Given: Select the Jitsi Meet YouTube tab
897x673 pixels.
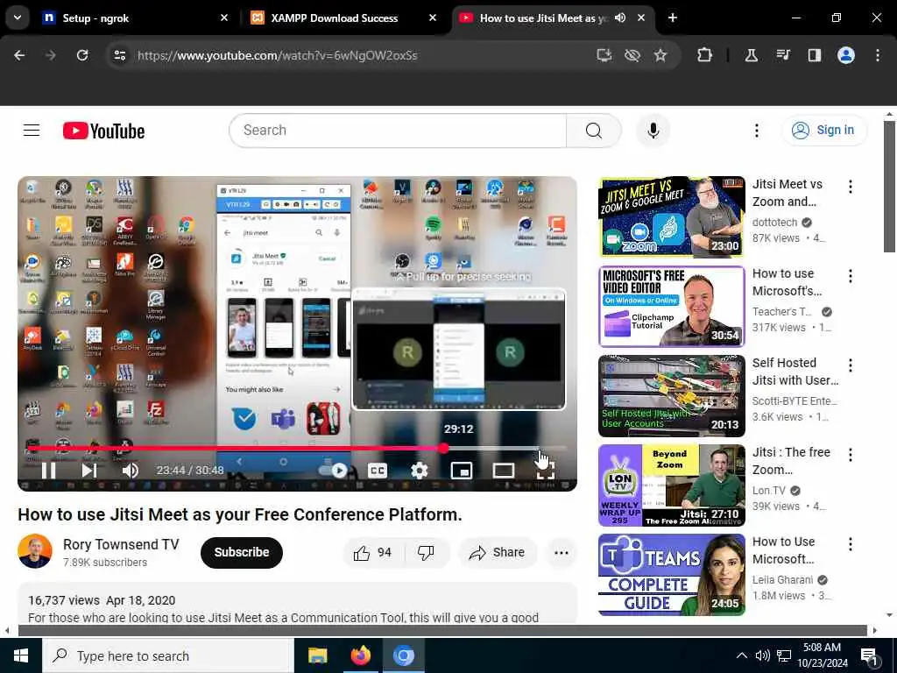Looking at the screenshot, I should point(540,18).
